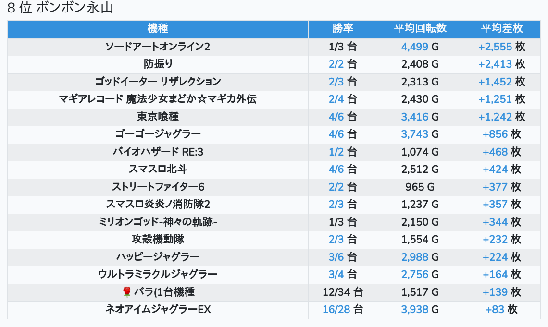
Task: Click the 平均差枚 column header
Action: point(502,29)
